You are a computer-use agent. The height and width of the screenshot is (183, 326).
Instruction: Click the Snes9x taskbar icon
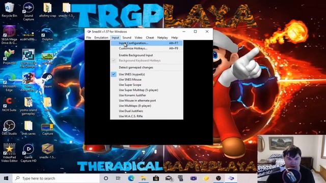(x=231, y=178)
